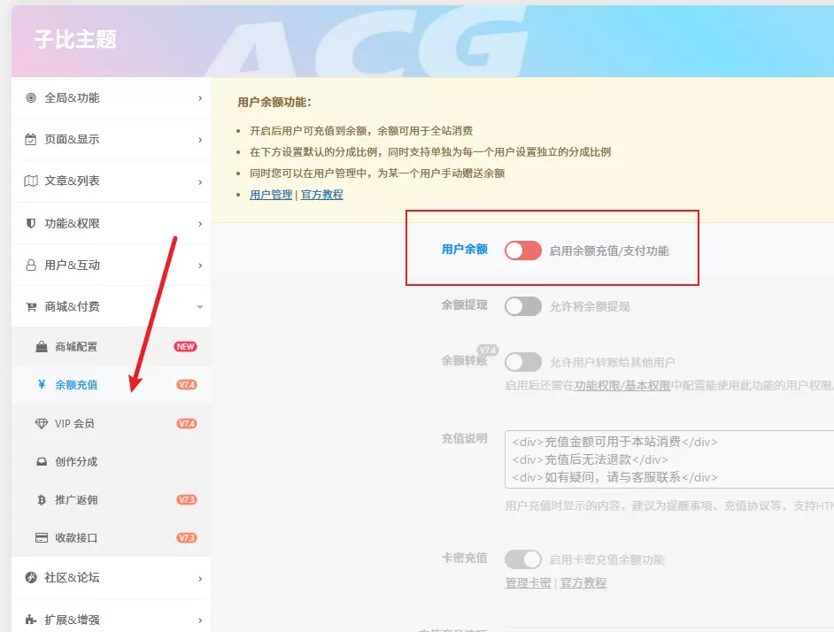834x632 pixels.
Task: Click the V7.3 badge on 推广返佣
Action: [x=187, y=499]
